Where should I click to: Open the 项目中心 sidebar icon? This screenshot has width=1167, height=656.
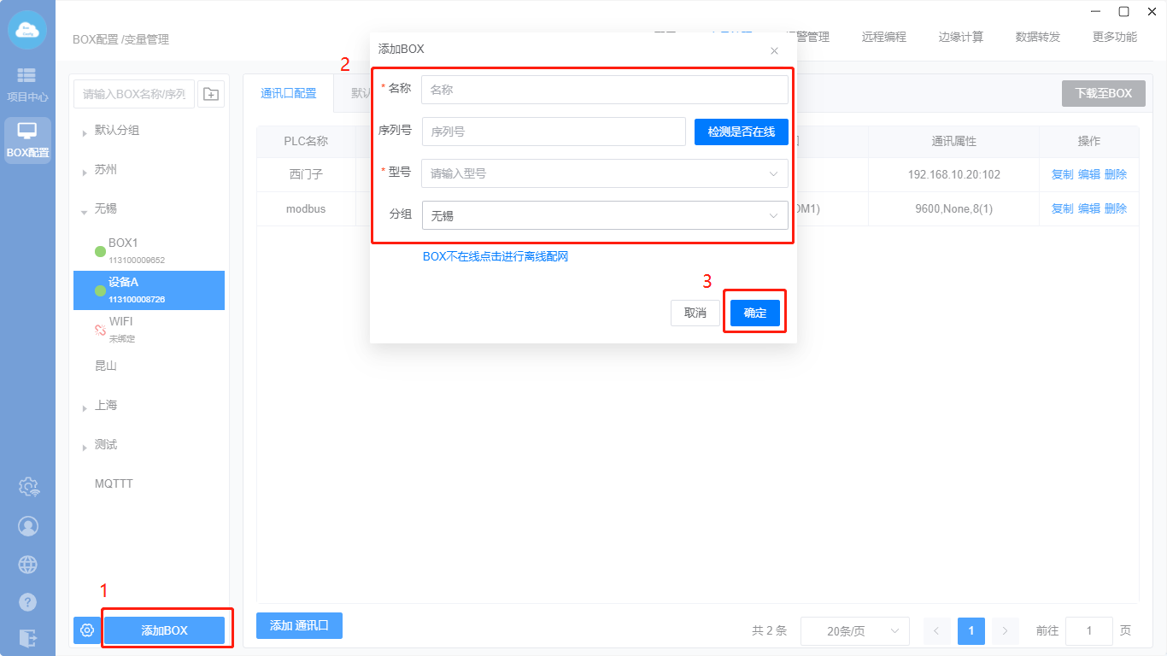point(27,84)
